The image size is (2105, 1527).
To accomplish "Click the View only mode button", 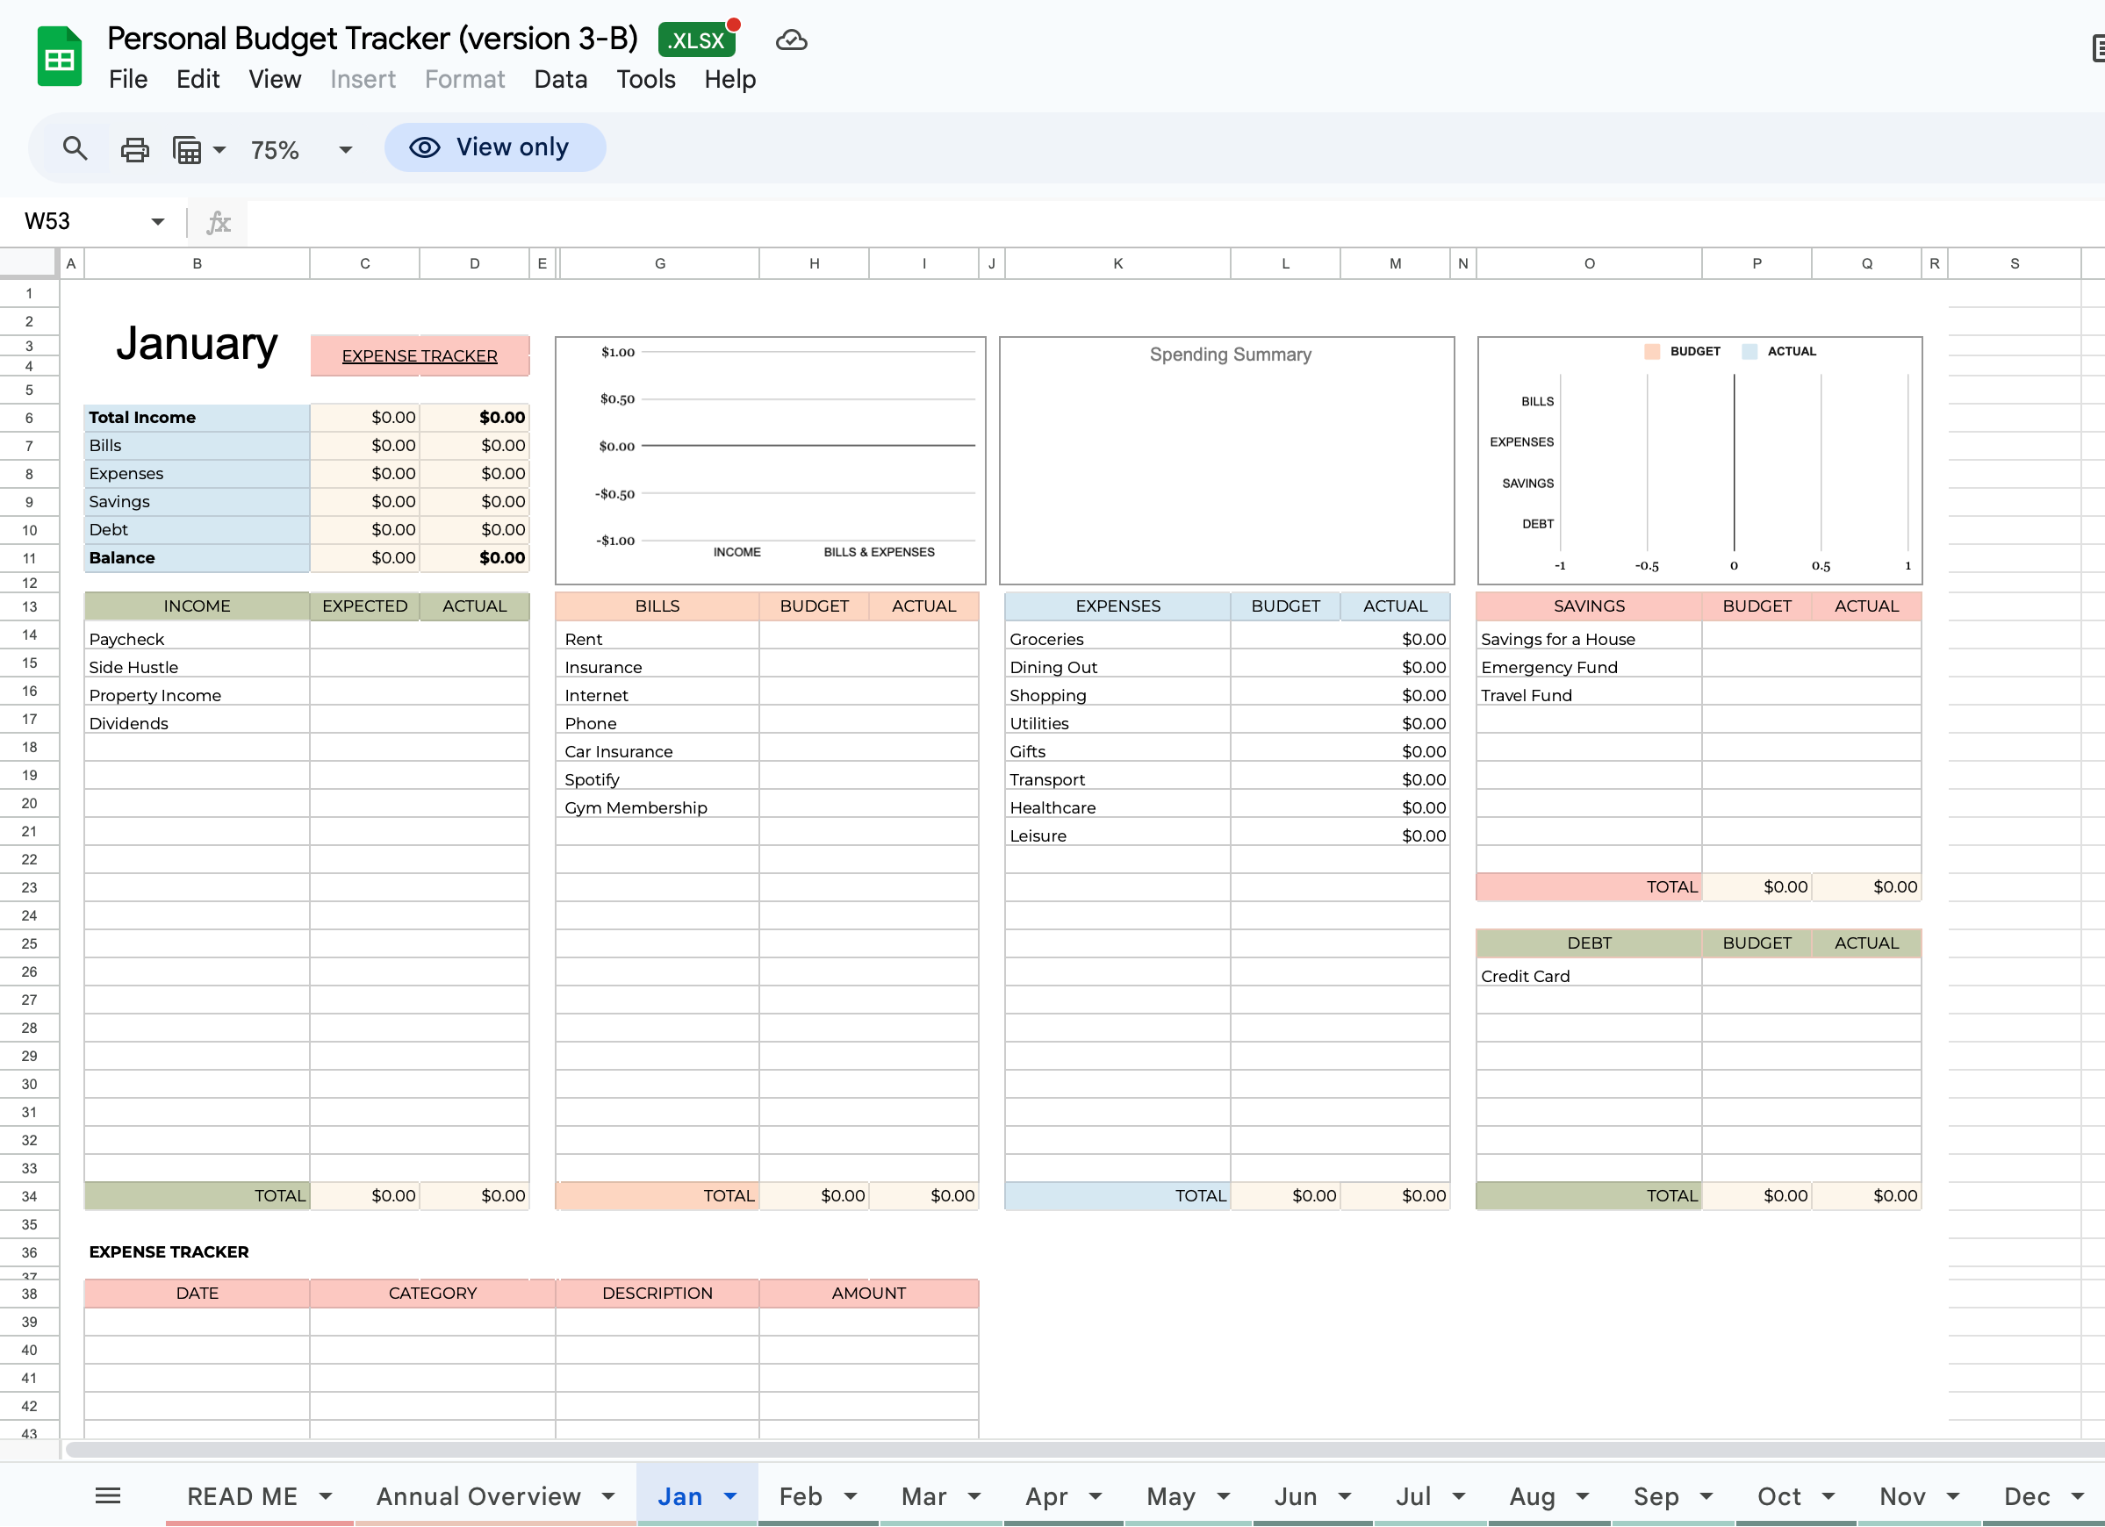I will click(496, 147).
